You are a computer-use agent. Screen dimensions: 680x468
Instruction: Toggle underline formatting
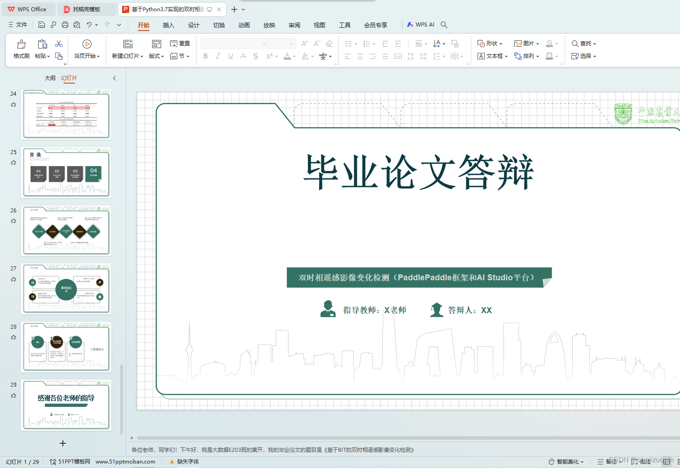(230, 56)
